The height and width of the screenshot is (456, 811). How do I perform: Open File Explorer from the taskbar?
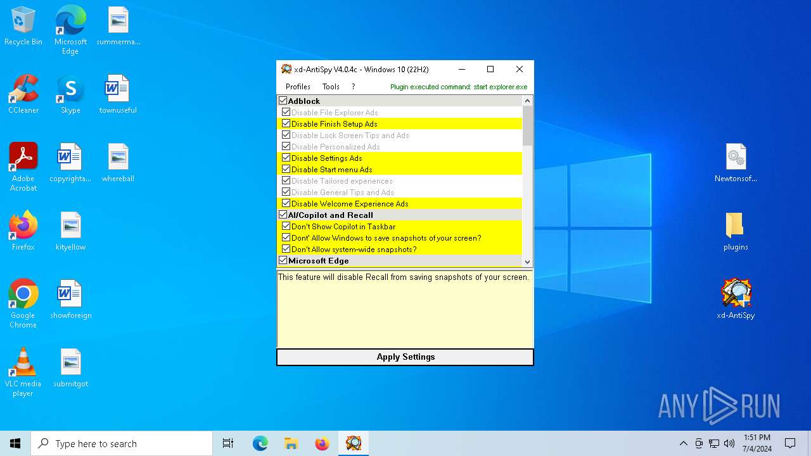(x=291, y=443)
